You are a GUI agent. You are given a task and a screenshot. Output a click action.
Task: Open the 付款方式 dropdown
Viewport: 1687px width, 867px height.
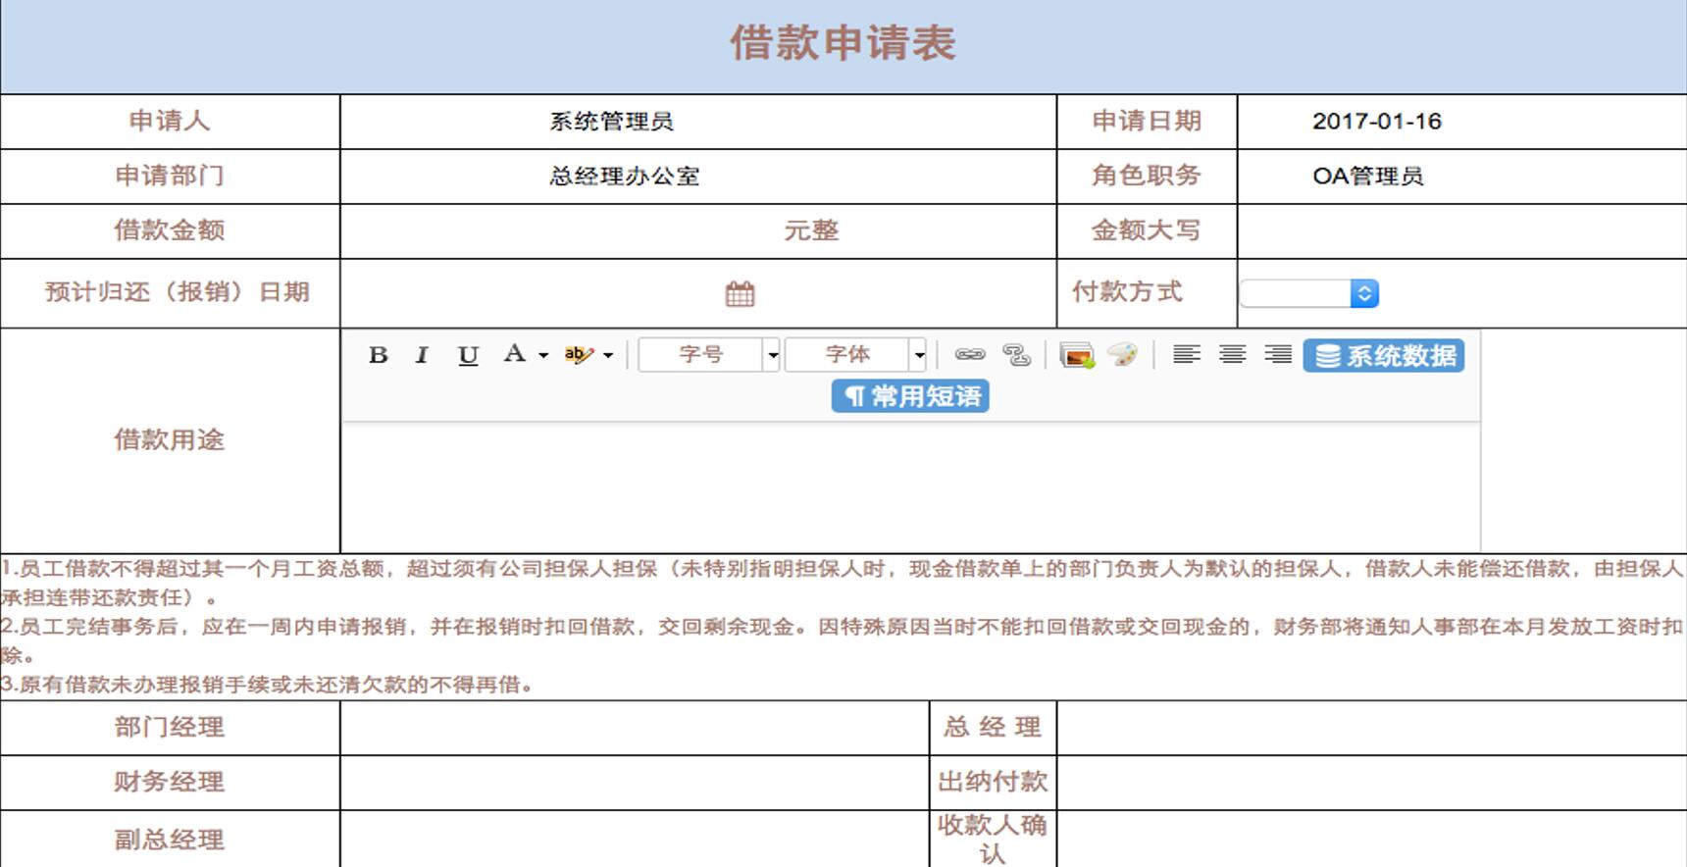point(1309,293)
